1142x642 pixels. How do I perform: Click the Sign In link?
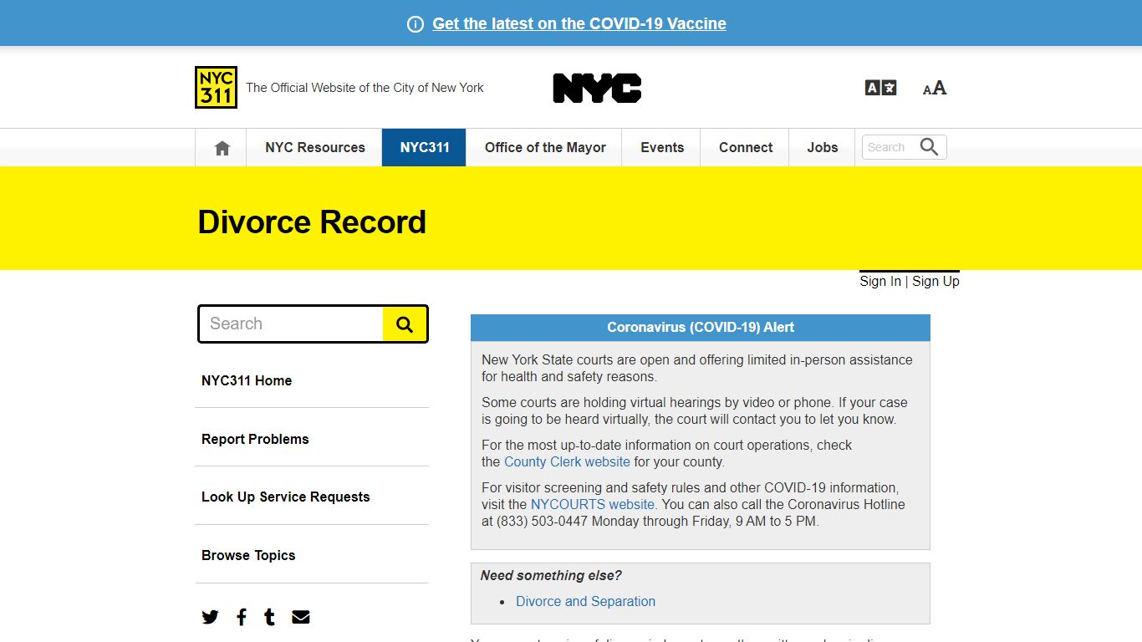(x=880, y=281)
